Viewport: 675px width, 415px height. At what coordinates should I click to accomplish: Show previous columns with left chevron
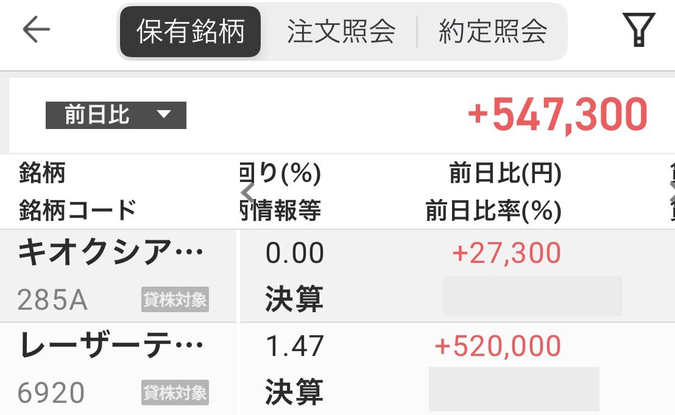247,192
